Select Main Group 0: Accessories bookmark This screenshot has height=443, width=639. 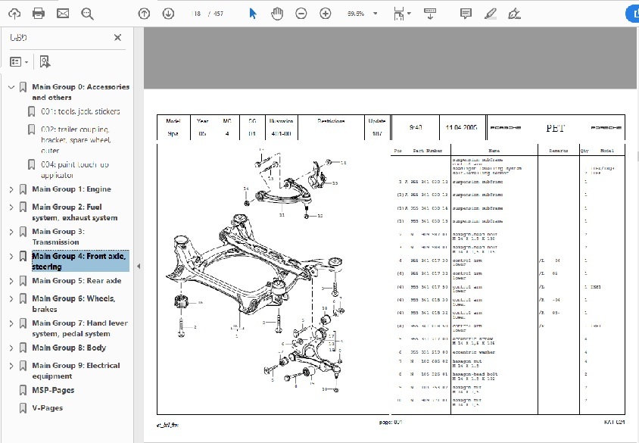pyautogui.click(x=81, y=92)
